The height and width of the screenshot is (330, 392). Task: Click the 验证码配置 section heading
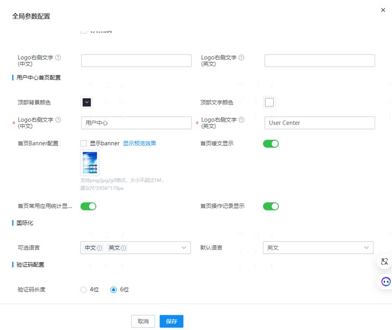pos(30,265)
